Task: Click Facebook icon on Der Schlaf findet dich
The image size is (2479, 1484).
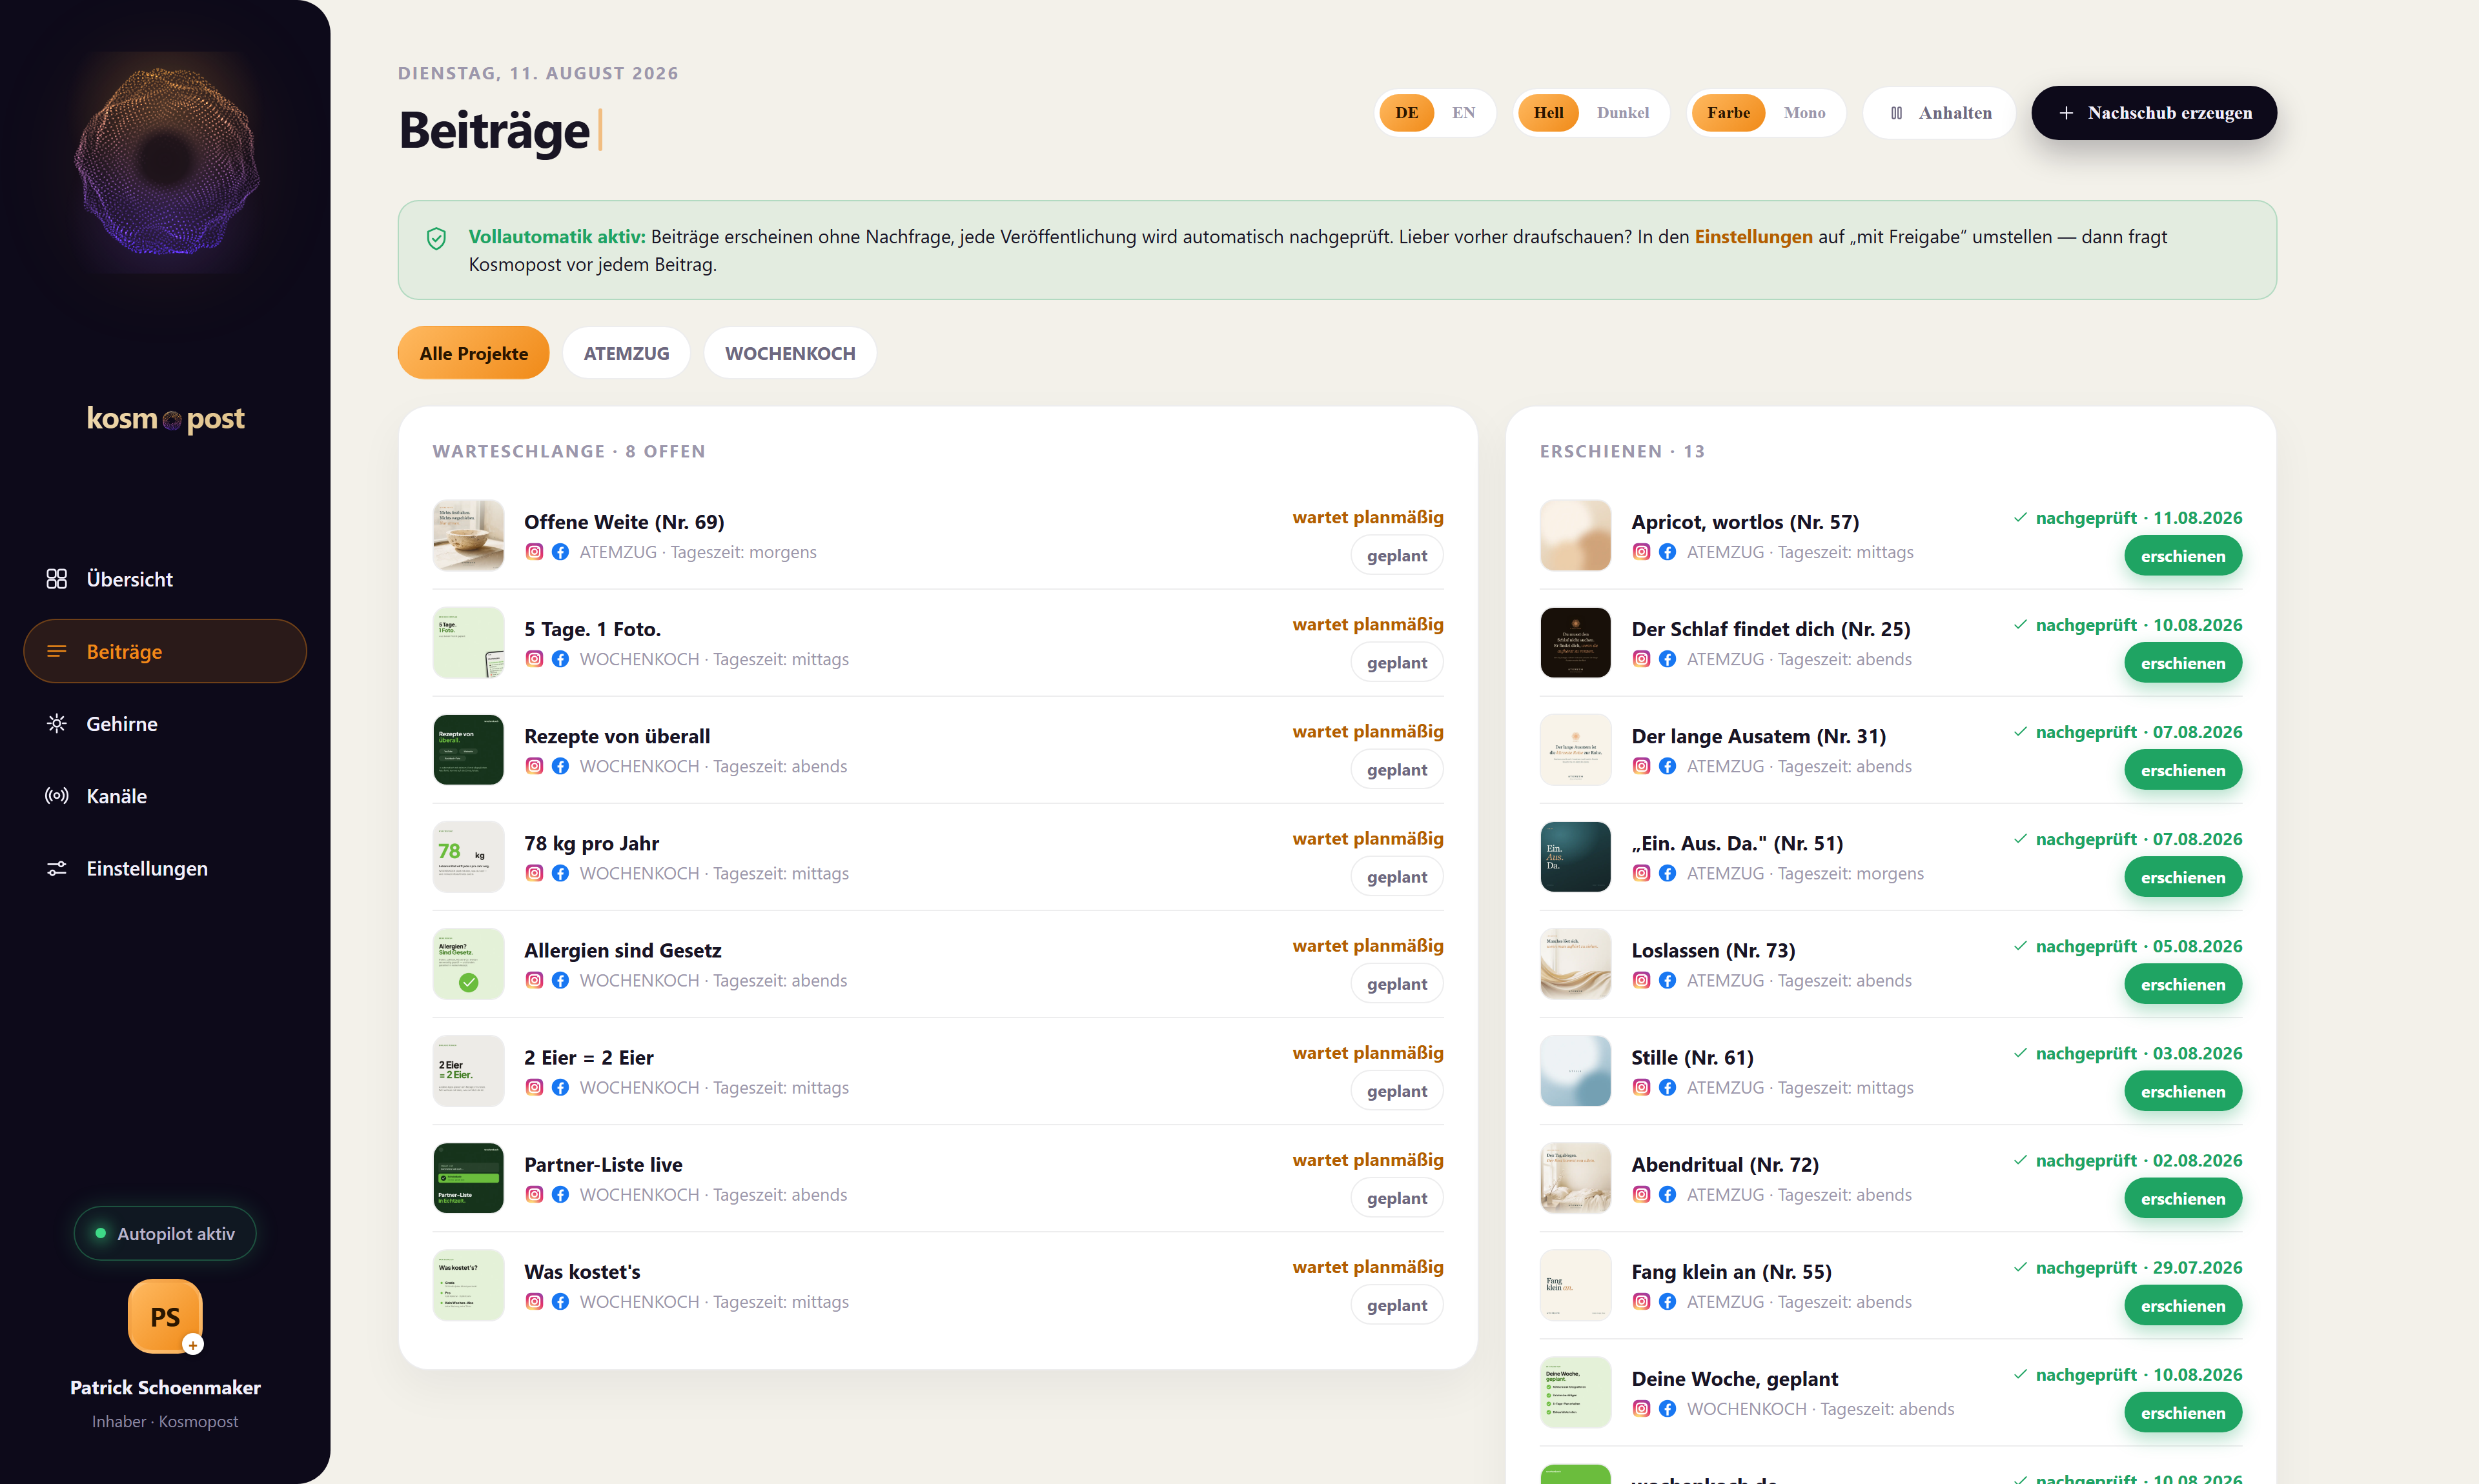Action: click(1668, 659)
